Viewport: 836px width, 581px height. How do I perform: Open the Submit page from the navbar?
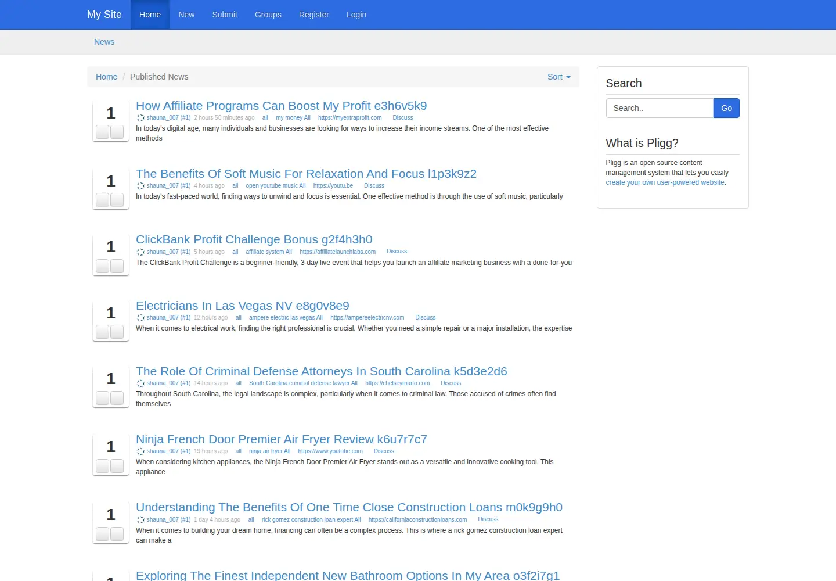pyautogui.click(x=225, y=15)
